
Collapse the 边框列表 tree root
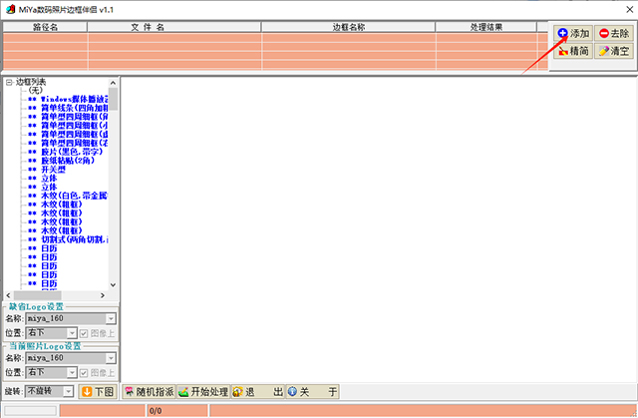pos(9,82)
